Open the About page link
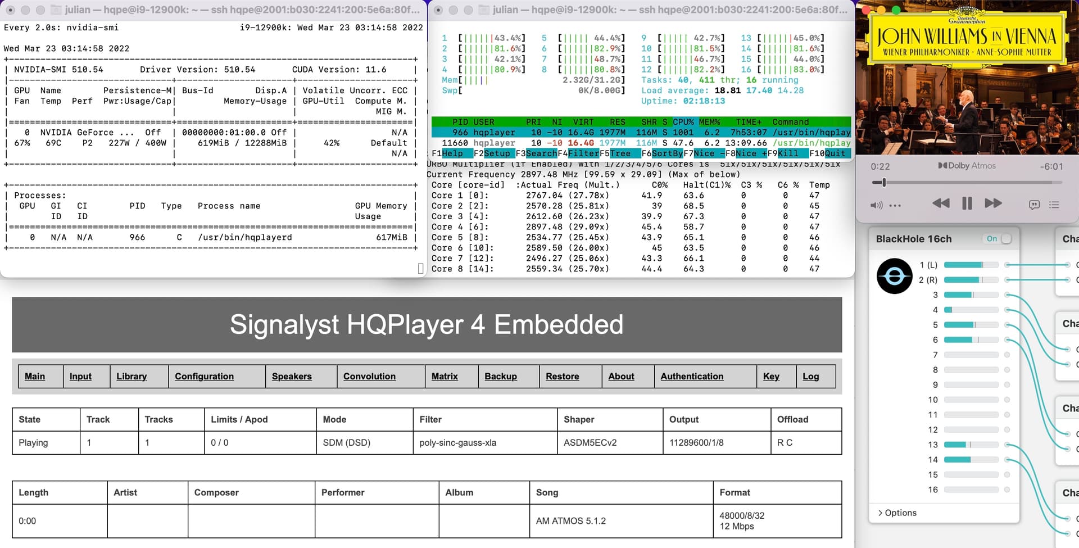Viewport: 1079px width, 548px height. tap(621, 376)
